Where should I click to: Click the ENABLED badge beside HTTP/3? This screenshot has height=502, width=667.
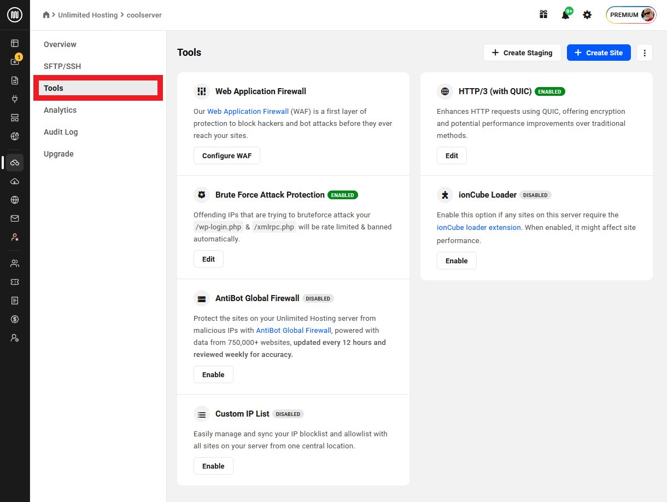point(550,91)
